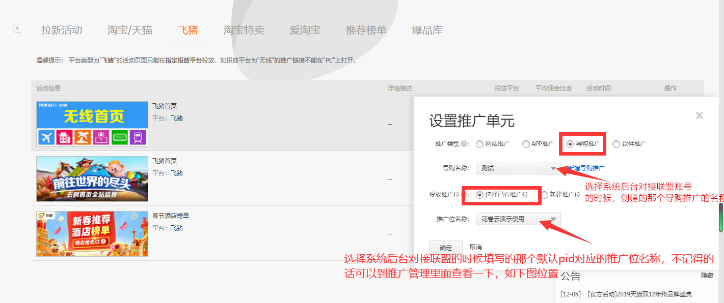This screenshot has height=303, width=724.
Task: Open the 淘宝特卖 tab
Action: point(244,30)
